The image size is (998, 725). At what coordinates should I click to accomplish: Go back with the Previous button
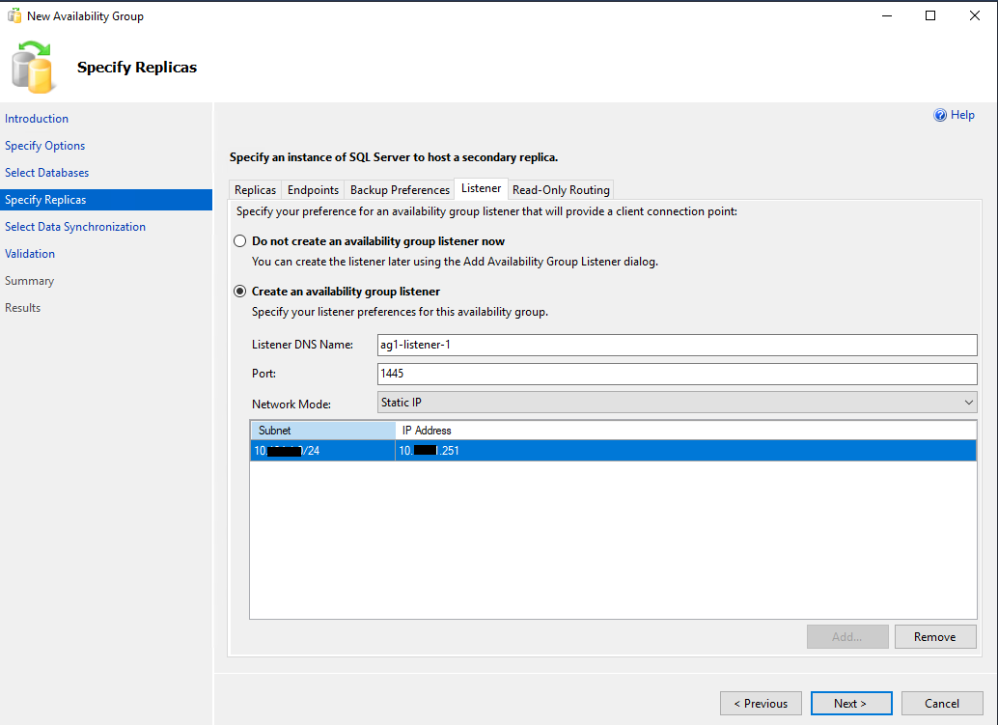761,704
